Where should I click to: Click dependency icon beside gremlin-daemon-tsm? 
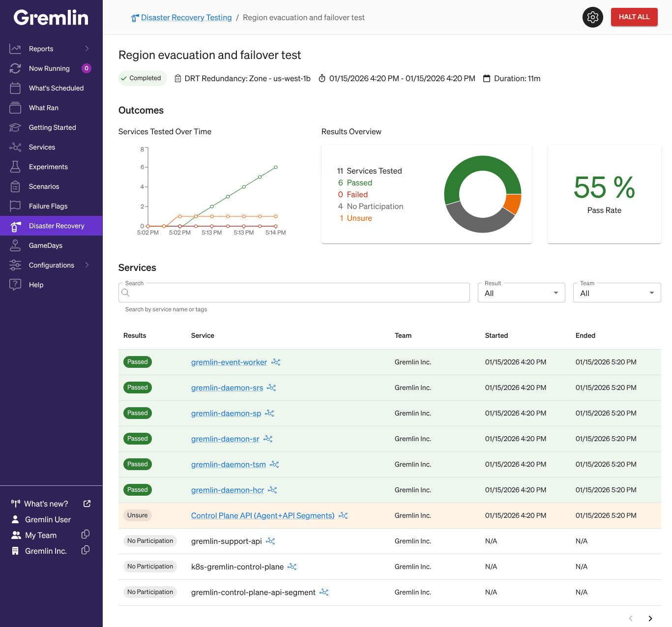(x=274, y=464)
